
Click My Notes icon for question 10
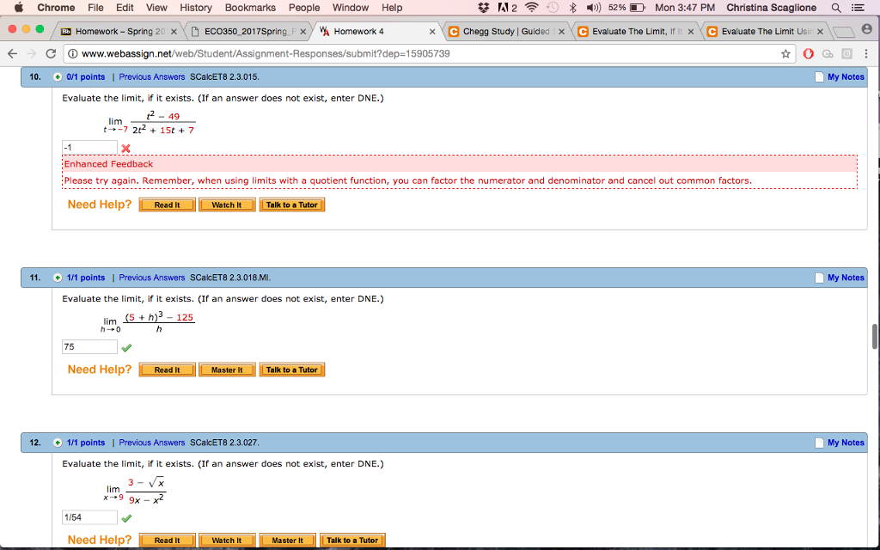tap(819, 76)
